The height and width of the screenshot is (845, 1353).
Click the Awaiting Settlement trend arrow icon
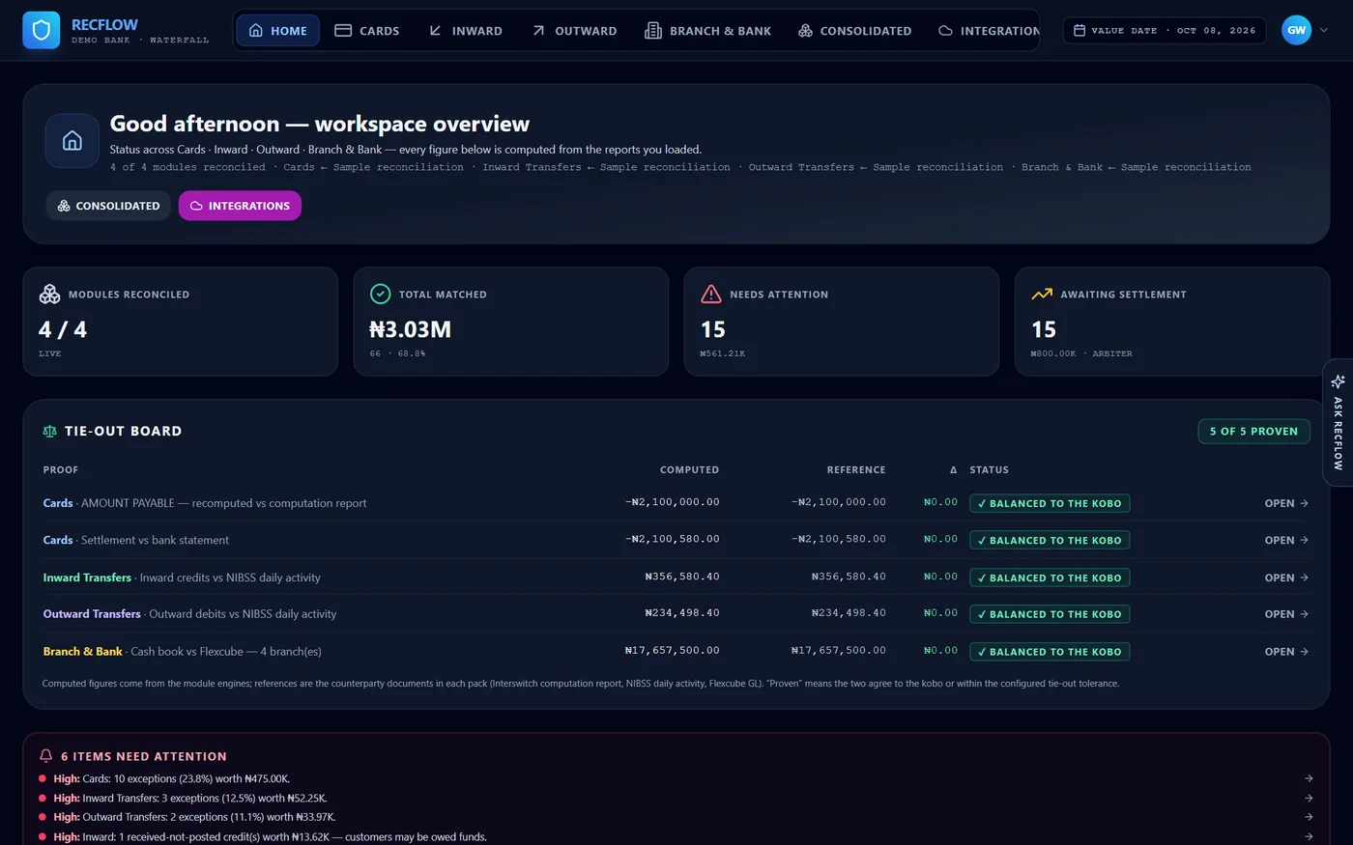point(1042,294)
